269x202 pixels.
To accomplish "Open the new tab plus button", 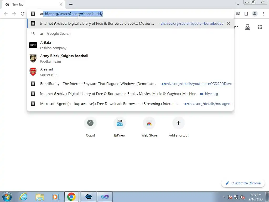I will point(71,4).
